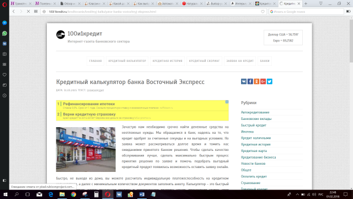Open БАНКИ menu item
The width and height of the screenshot is (353, 199).
coord(265,61)
